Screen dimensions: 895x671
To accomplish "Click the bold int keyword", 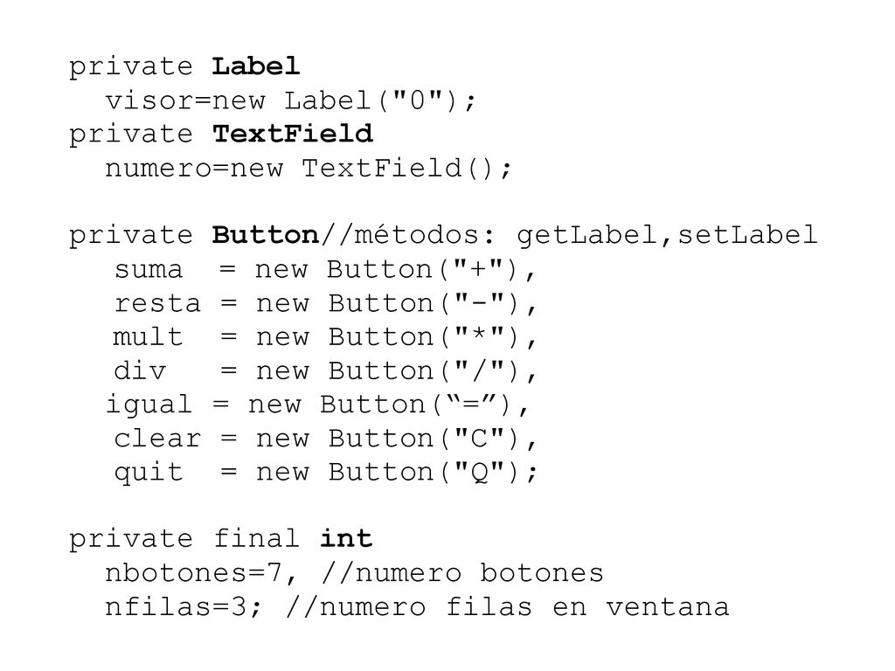I will [346, 538].
